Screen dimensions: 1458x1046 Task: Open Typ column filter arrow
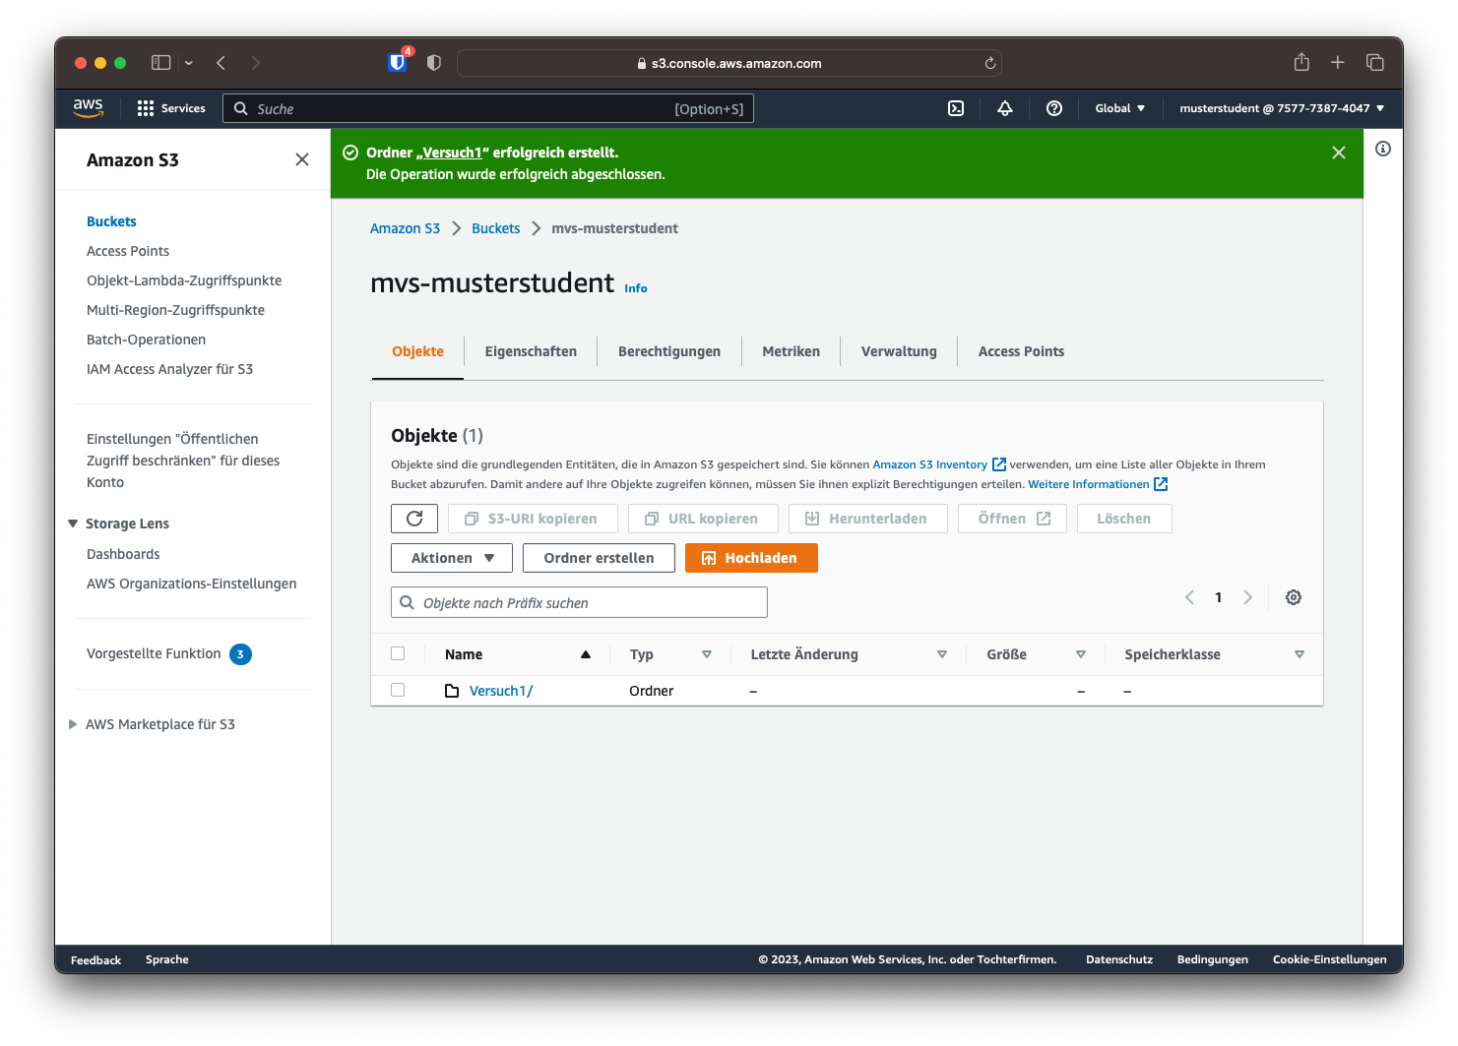707,654
